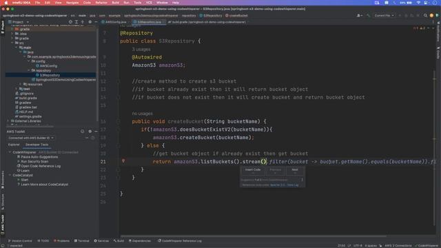The image size is (441, 248).
Task: Select build.gradle in the project tree
Action: (x=26, y=98)
